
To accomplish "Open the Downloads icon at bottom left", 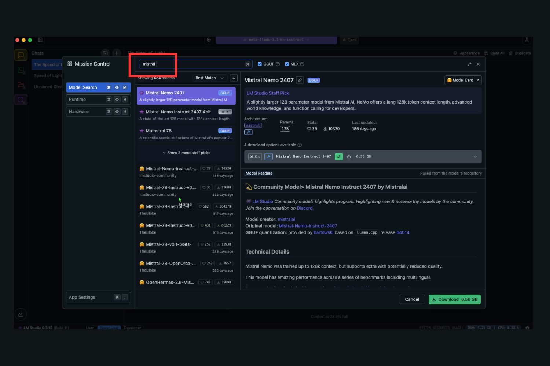I will pos(21,314).
